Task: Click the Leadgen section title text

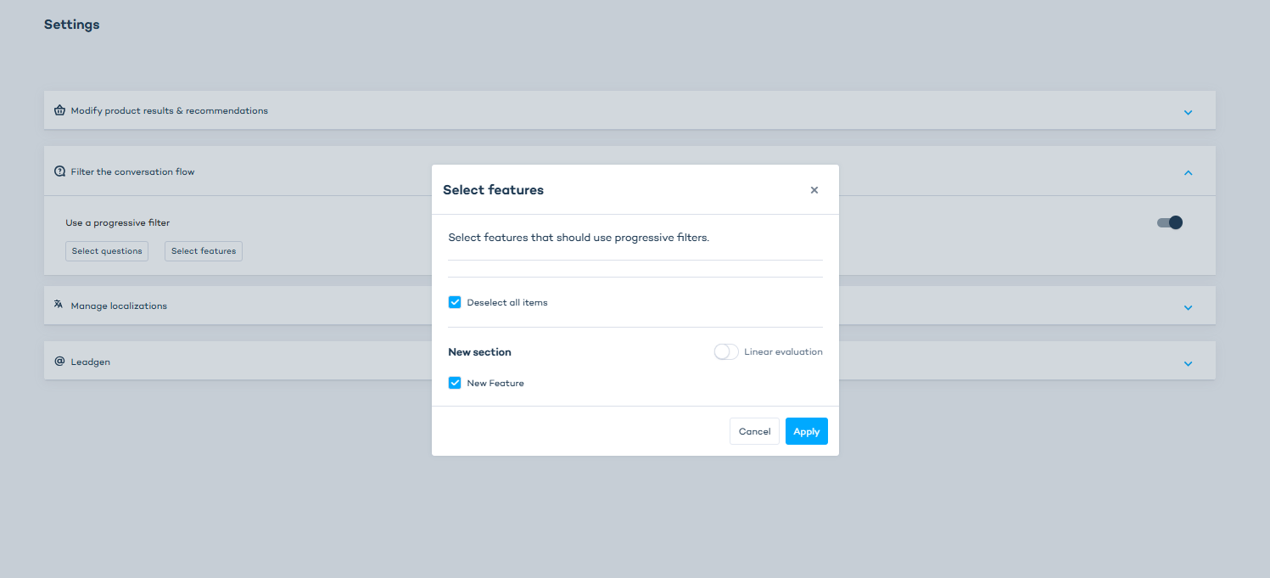Action: click(x=91, y=362)
